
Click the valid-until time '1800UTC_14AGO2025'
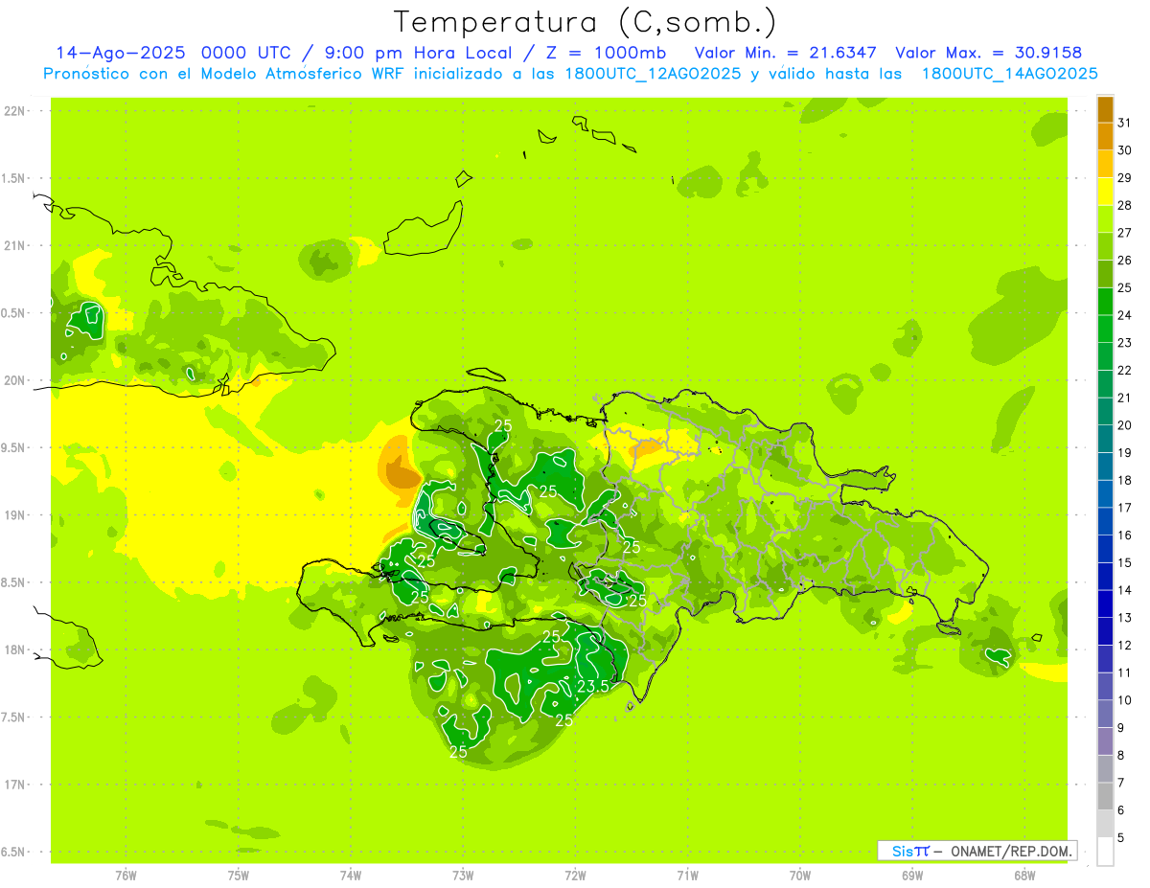[1009, 74]
